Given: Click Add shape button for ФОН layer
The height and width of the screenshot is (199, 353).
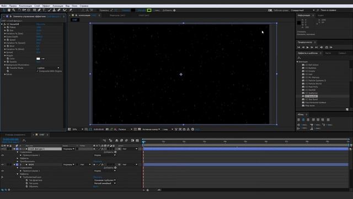Looking at the screenshot, I should pyautogui.click(x=115, y=167).
